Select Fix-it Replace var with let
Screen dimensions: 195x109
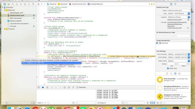click(51, 63)
